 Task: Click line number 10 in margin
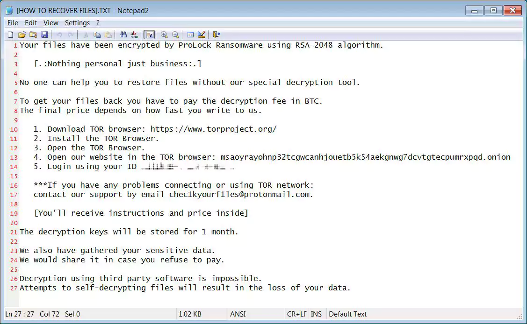(14, 129)
